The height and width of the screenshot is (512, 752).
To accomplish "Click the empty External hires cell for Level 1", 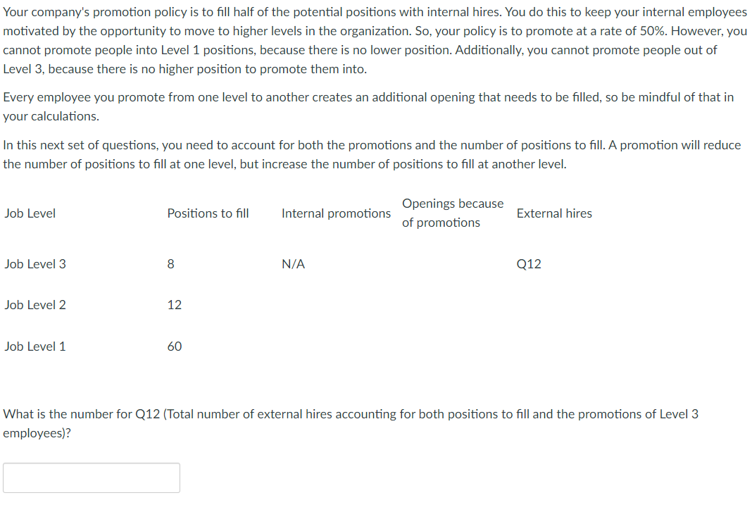I will coord(554,346).
